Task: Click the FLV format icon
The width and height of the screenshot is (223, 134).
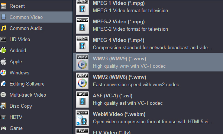Action: pyautogui.click(x=82, y=131)
